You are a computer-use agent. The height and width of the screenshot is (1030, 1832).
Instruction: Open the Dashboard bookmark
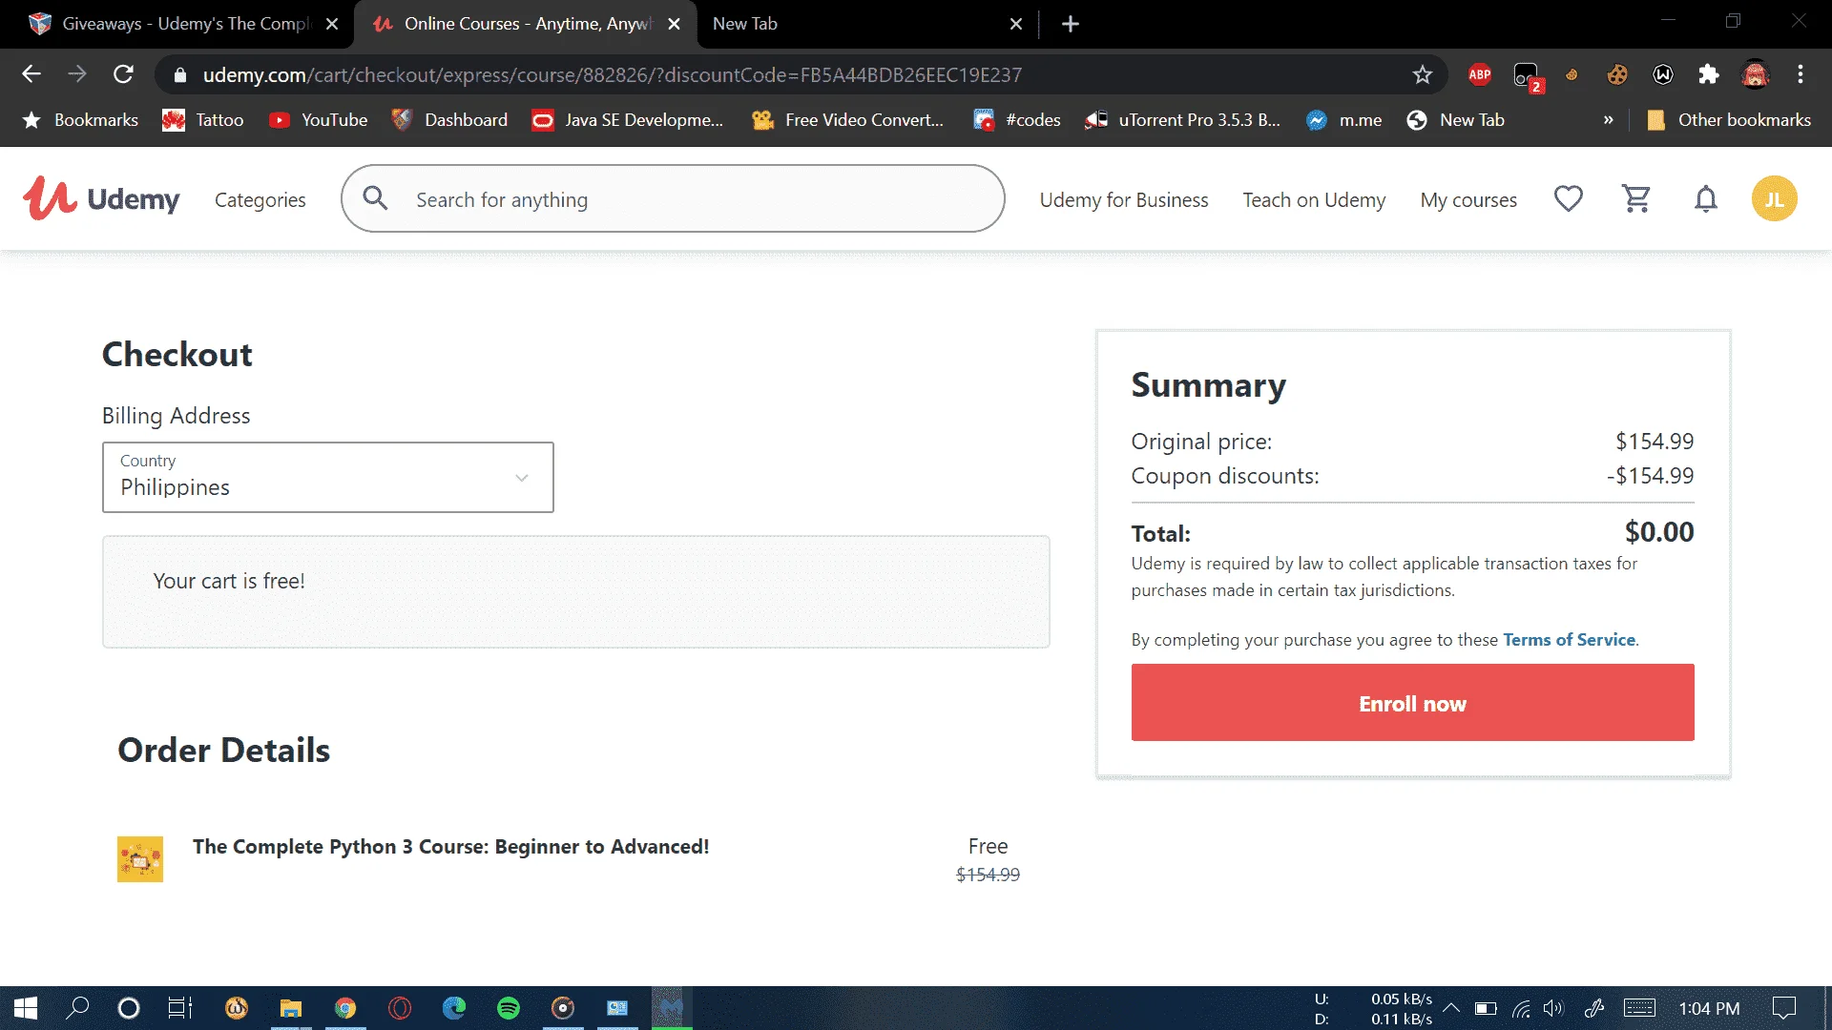[449, 120]
